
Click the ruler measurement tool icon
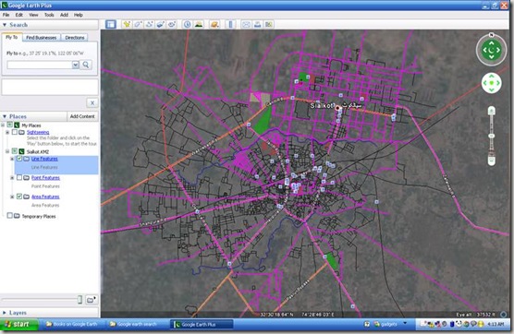tap(230, 25)
